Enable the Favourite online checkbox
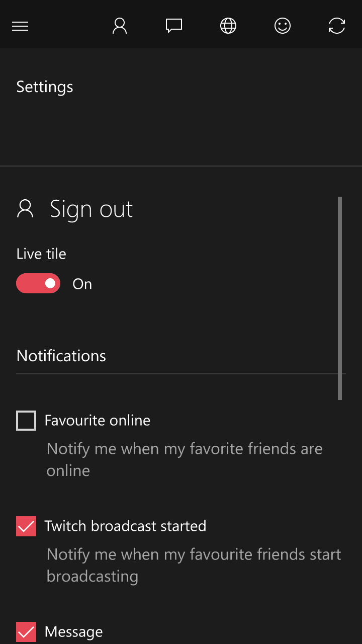This screenshot has height=644, width=362. (x=26, y=421)
